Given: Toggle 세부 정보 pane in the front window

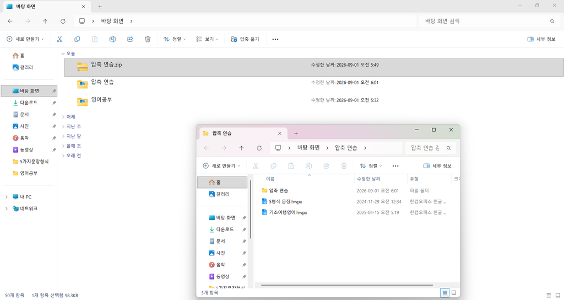Looking at the screenshot, I should (437, 165).
